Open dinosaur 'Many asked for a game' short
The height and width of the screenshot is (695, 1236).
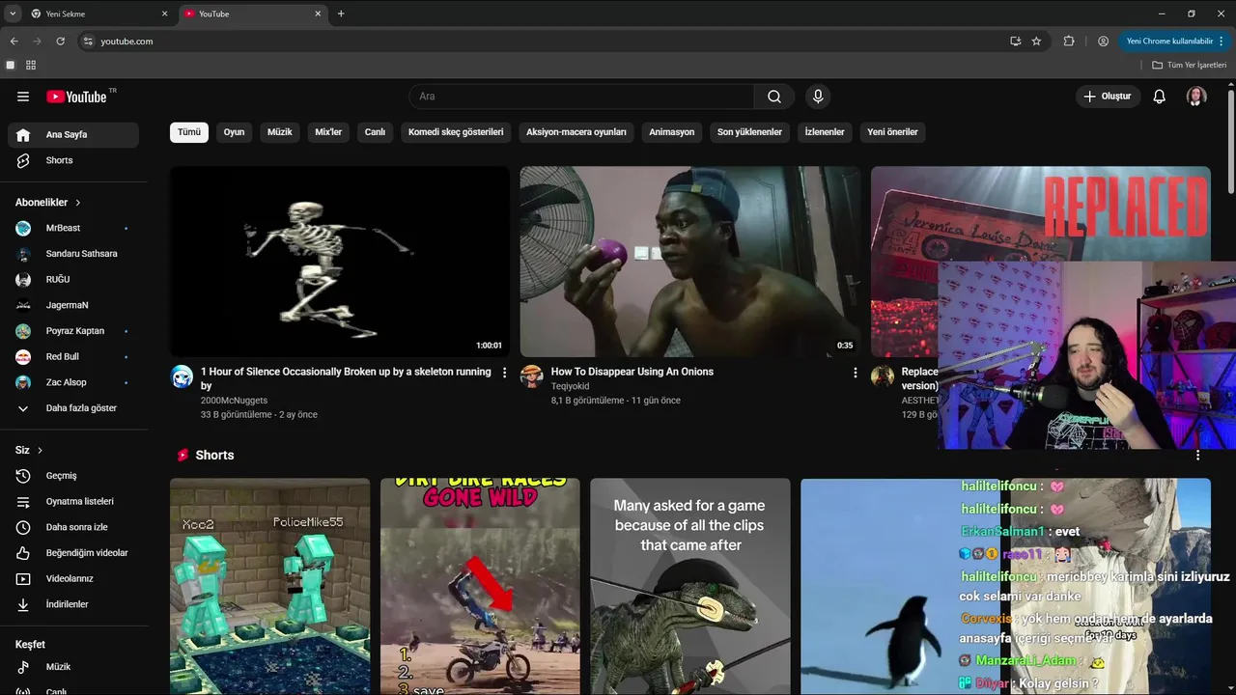[x=690, y=587]
